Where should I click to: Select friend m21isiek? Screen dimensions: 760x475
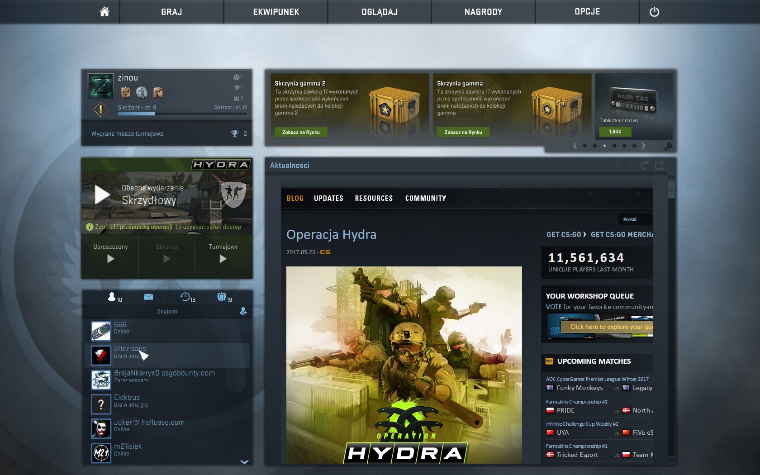tap(167, 453)
